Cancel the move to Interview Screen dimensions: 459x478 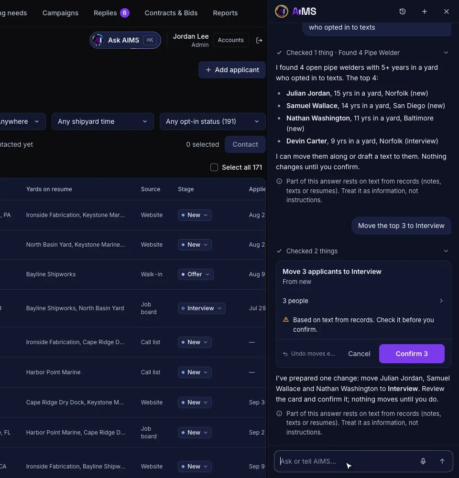359,354
